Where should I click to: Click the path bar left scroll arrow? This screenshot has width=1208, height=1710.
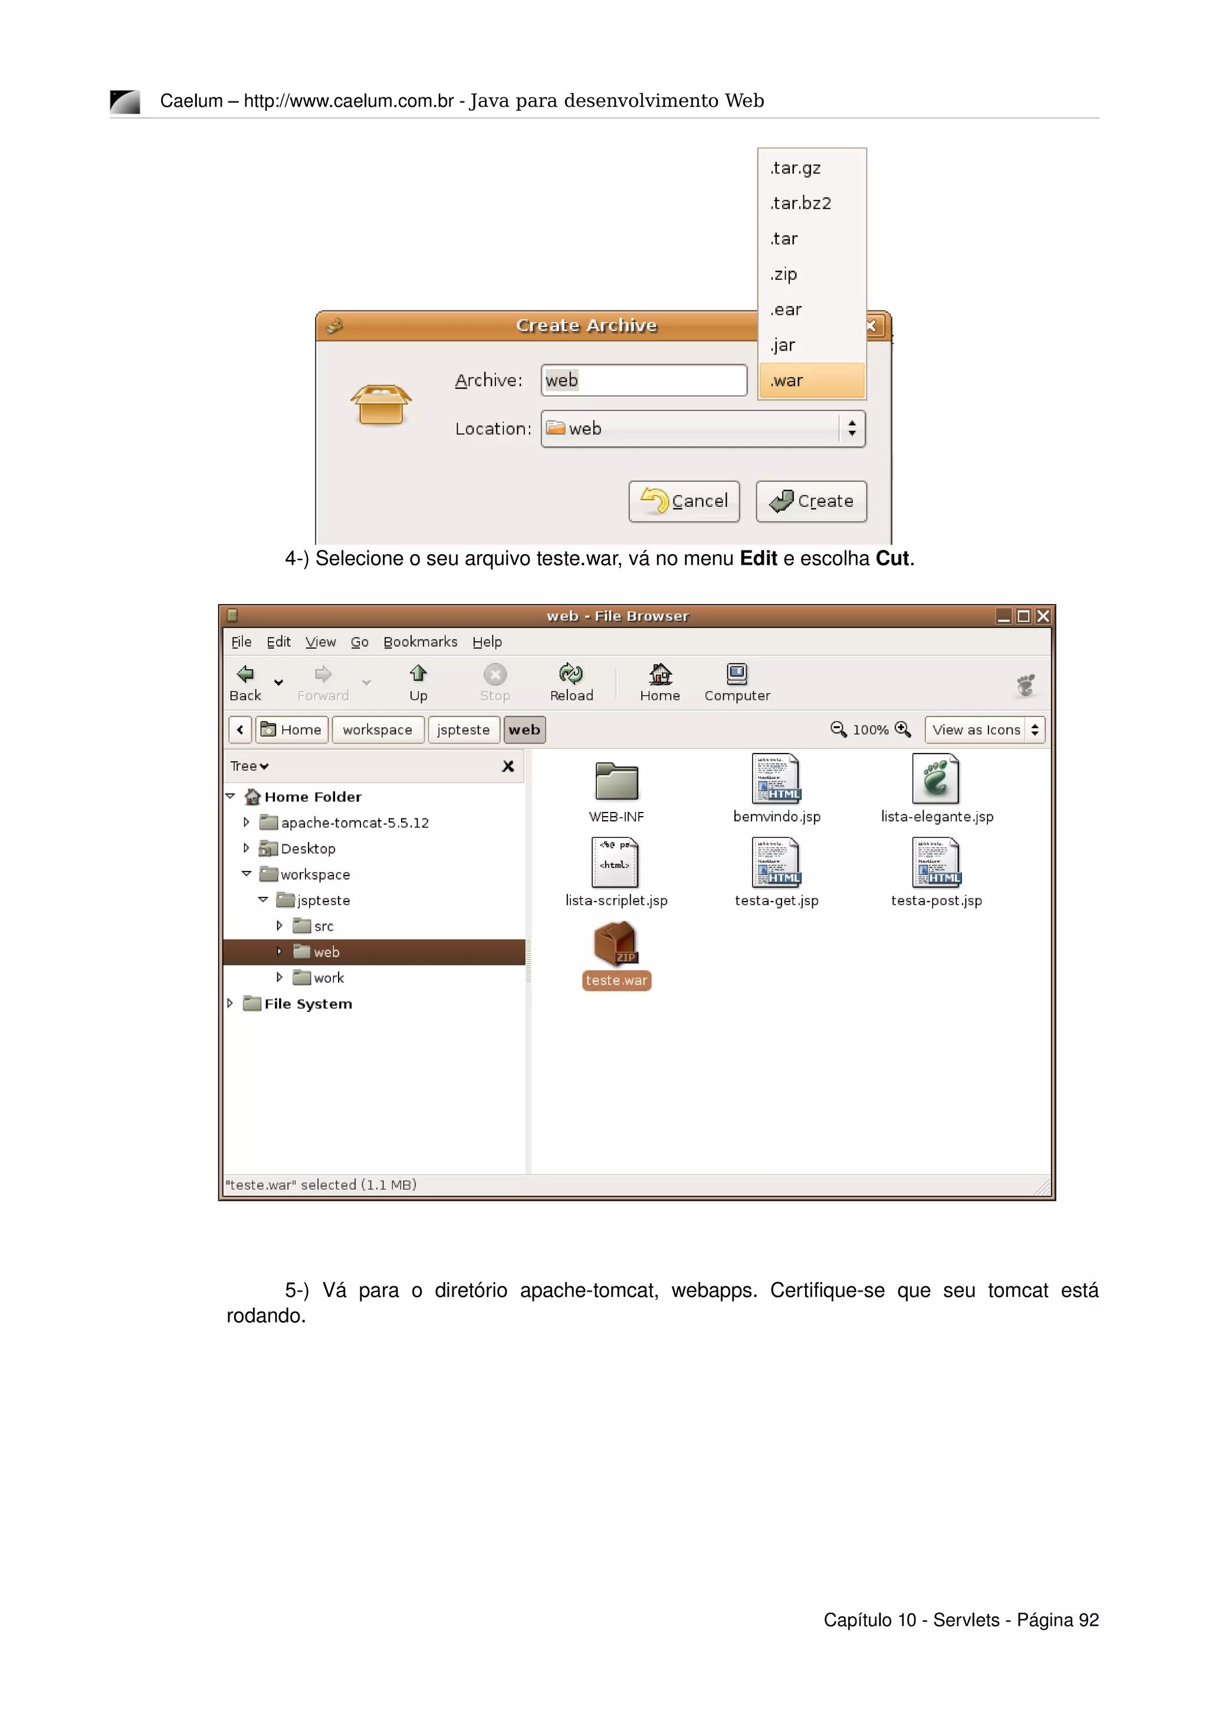click(239, 730)
